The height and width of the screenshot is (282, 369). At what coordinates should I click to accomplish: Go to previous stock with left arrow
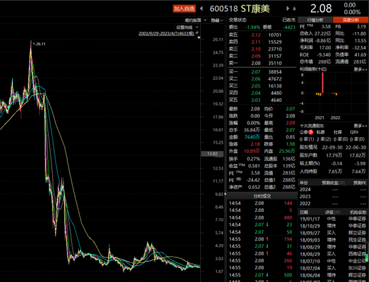coord(202,9)
